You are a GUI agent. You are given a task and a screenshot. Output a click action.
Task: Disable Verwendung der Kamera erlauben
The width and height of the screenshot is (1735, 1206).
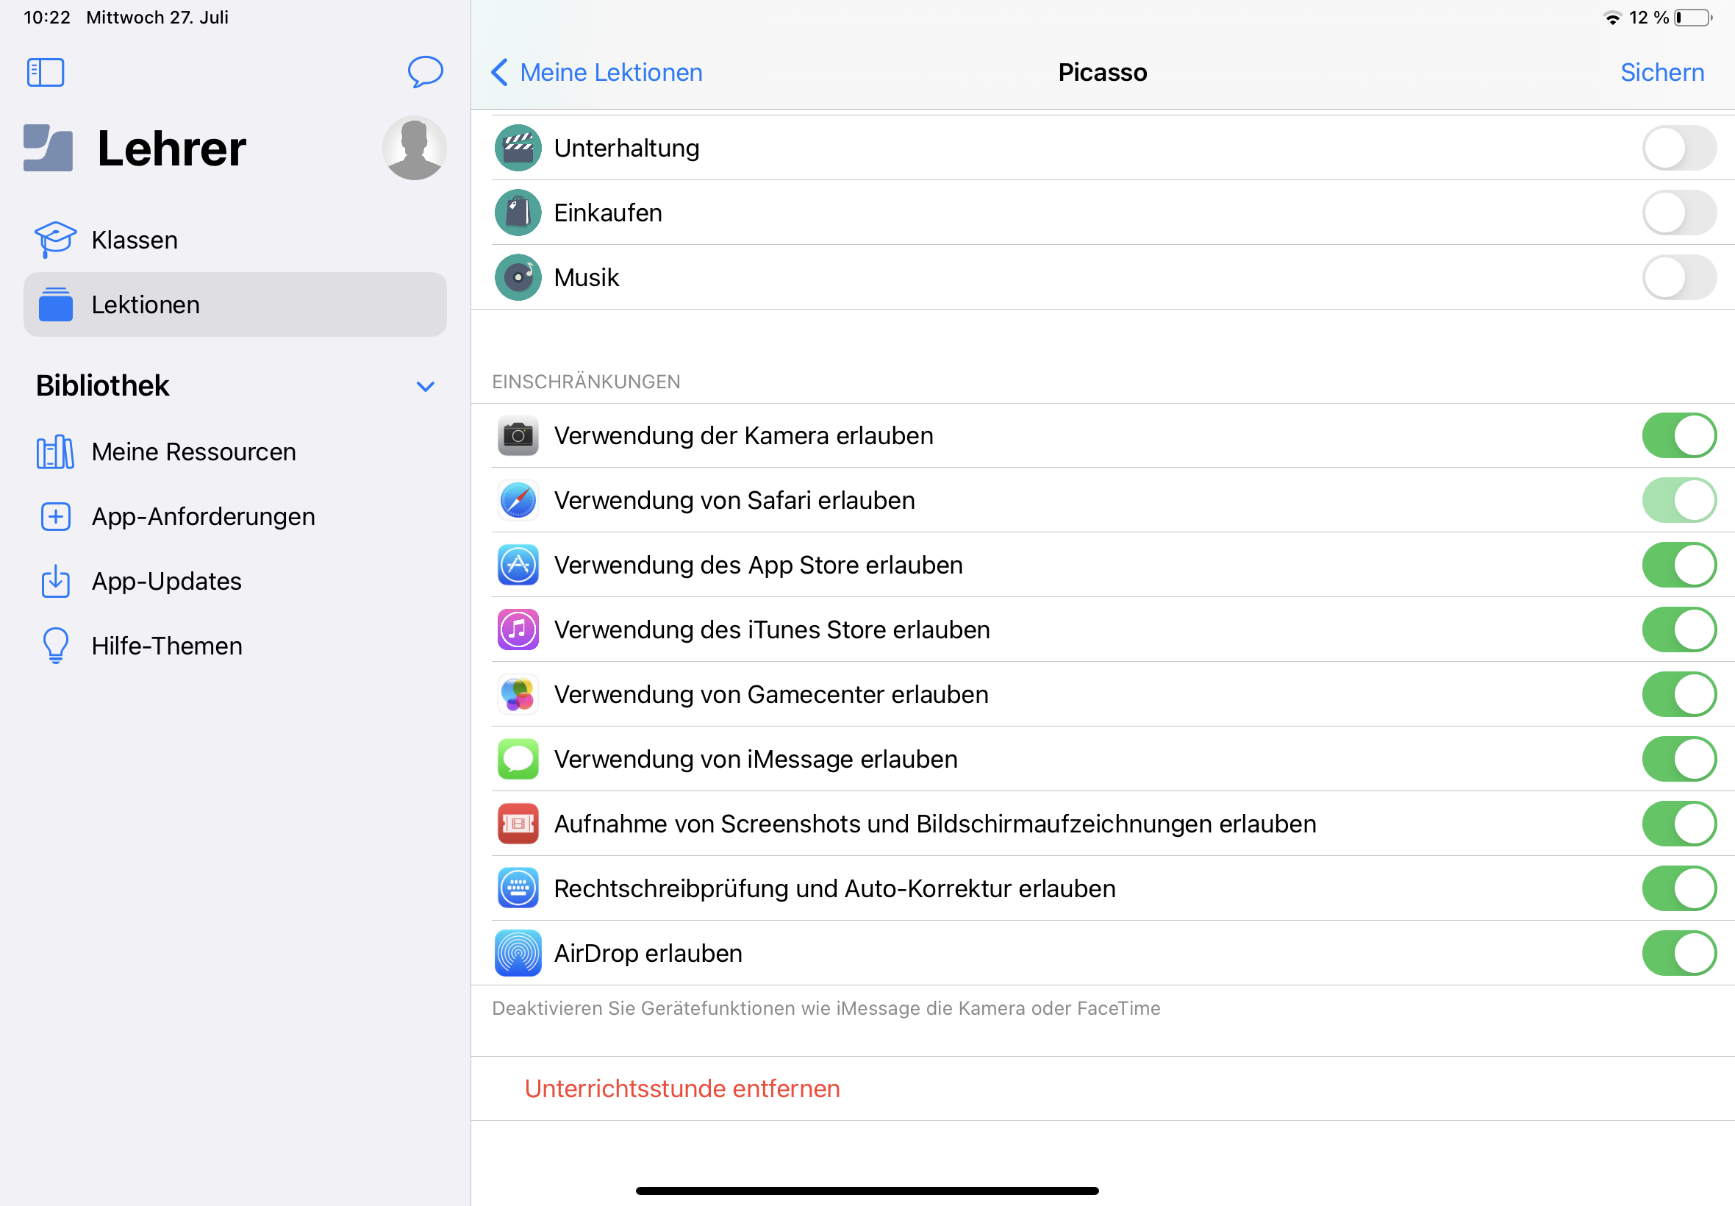[1679, 436]
